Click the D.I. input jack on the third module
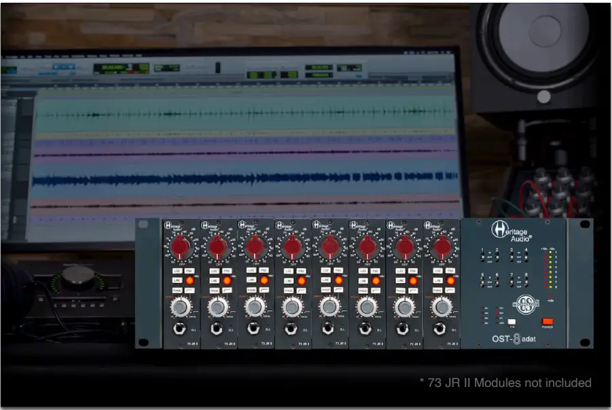The width and height of the screenshot is (612, 410). [x=254, y=328]
